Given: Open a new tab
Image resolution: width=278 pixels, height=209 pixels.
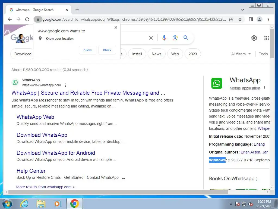Looking at the screenshot, I should (x=77, y=10).
